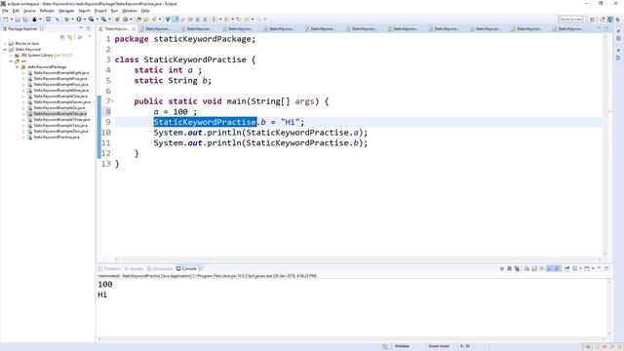Switch to the Javadoc tab
This screenshot has height=351, width=624.
coord(135,269)
